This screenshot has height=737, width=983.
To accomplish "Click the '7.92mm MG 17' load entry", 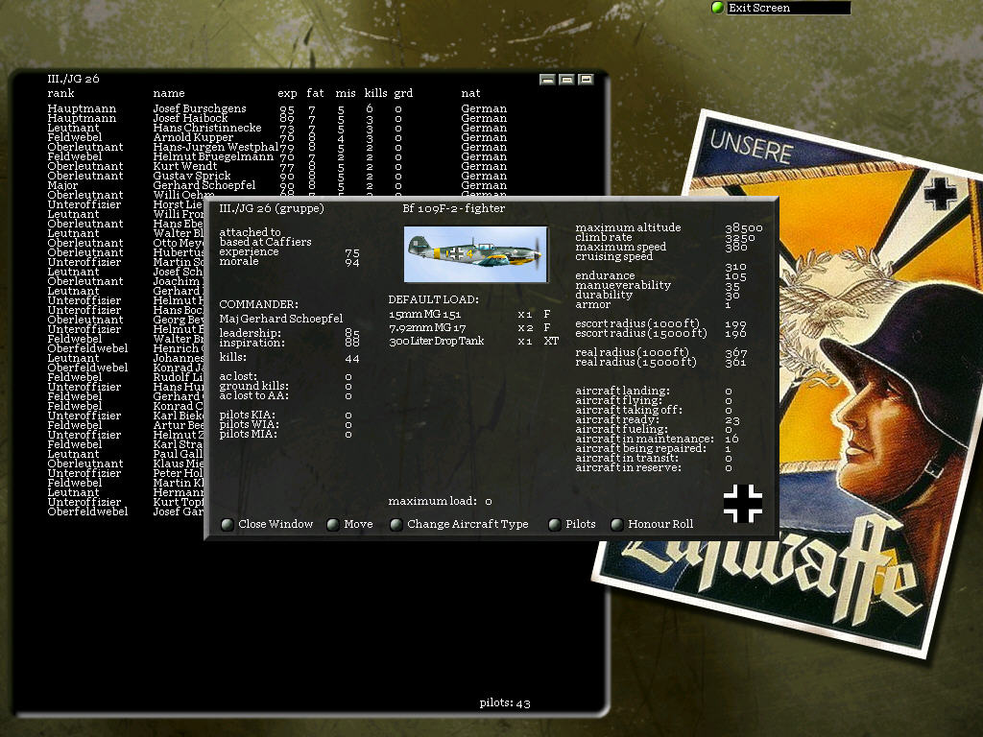I will (x=427, y=328).
